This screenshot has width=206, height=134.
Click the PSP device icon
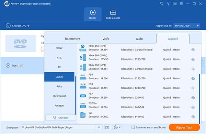[83, 96]
